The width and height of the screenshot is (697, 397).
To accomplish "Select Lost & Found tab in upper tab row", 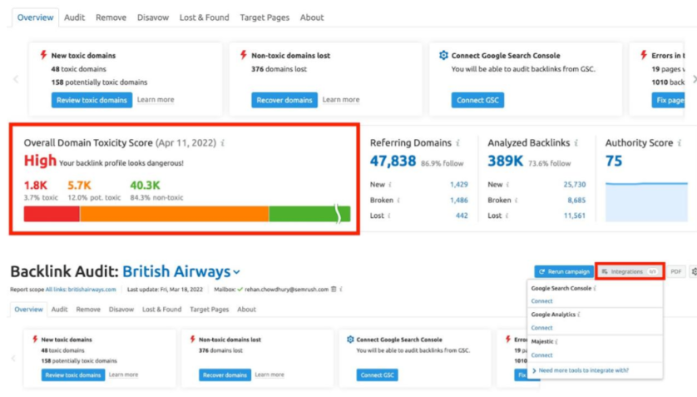I will (205, 17).
